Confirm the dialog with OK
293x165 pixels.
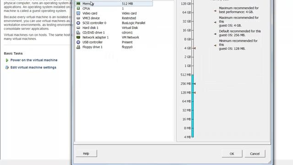232,154
